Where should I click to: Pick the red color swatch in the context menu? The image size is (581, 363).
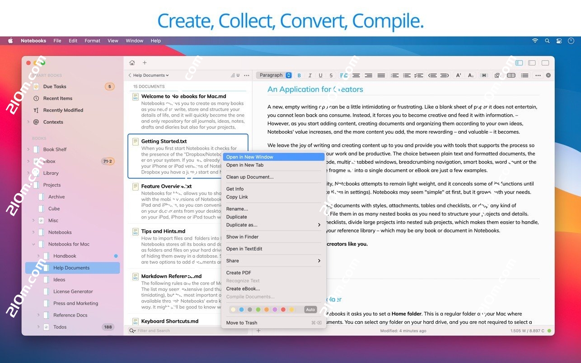click(x=284, y=309)
